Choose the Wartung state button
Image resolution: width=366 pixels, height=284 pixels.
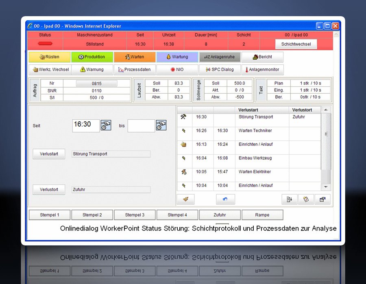[x=177, y=57]
